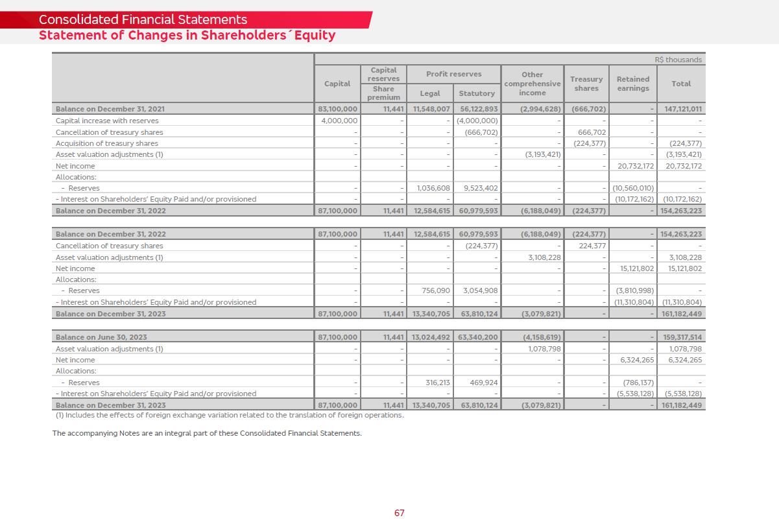Select the Retained earnings column header
This screenshot has height=520, width=779.
[x=632, y=84]
